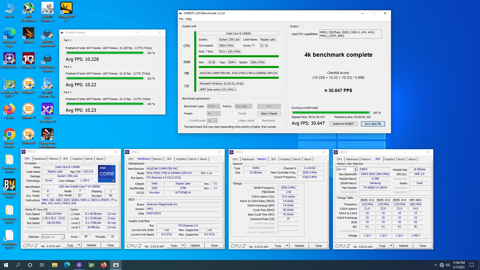This screenshot has width=480, height=270.
Task: Launch TechPowerUp GPU-Z desktop icon
Action: coord(9,87)
